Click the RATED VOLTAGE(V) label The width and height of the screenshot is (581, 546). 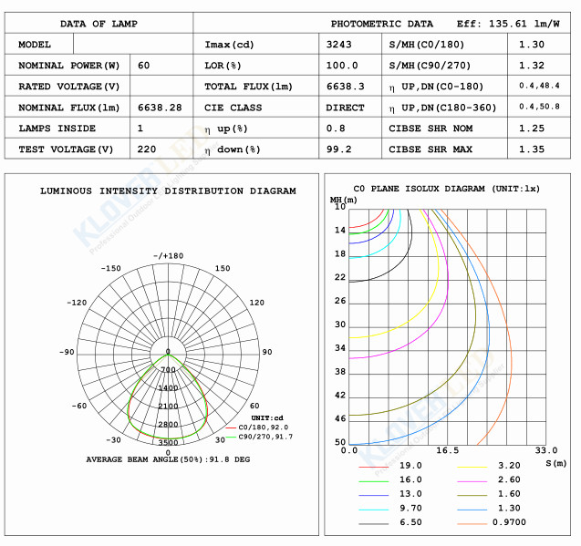point(69,87)
